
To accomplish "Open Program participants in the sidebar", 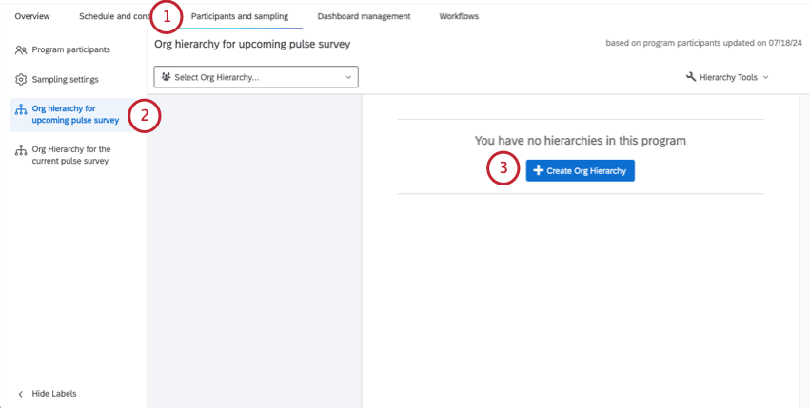I will click(x=70, y=49).
